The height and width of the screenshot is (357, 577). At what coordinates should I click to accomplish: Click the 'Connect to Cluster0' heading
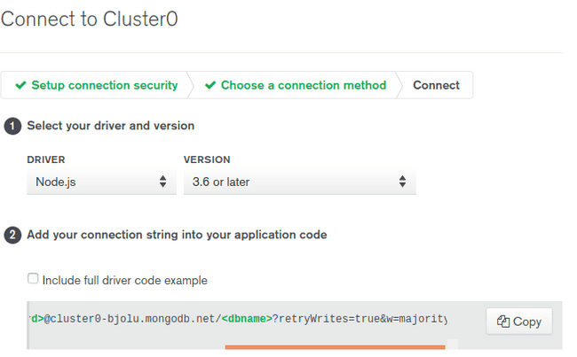tap(89, 19)
